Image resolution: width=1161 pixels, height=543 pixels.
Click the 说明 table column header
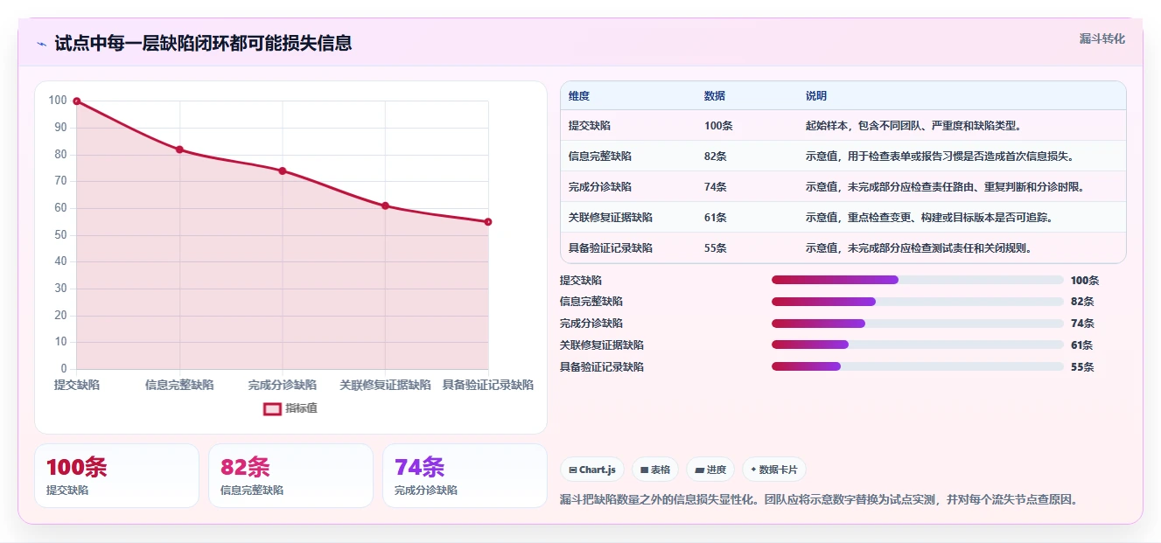816,96
